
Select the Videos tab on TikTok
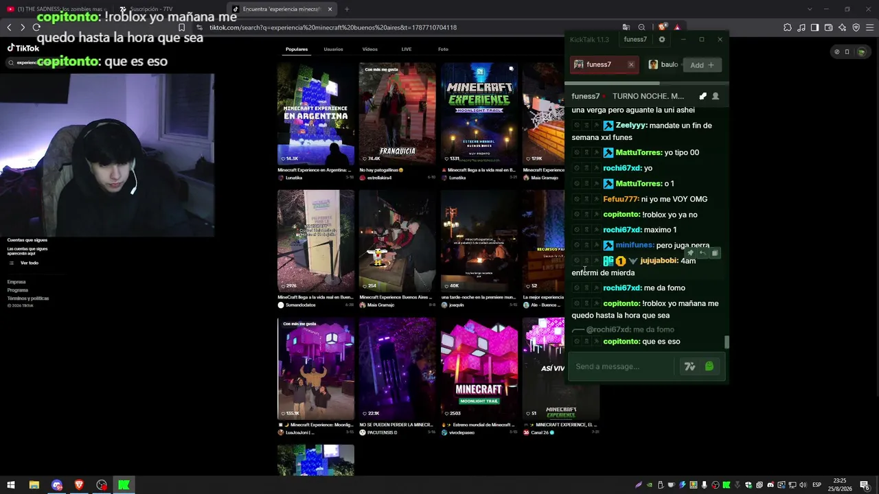[370, 49]
